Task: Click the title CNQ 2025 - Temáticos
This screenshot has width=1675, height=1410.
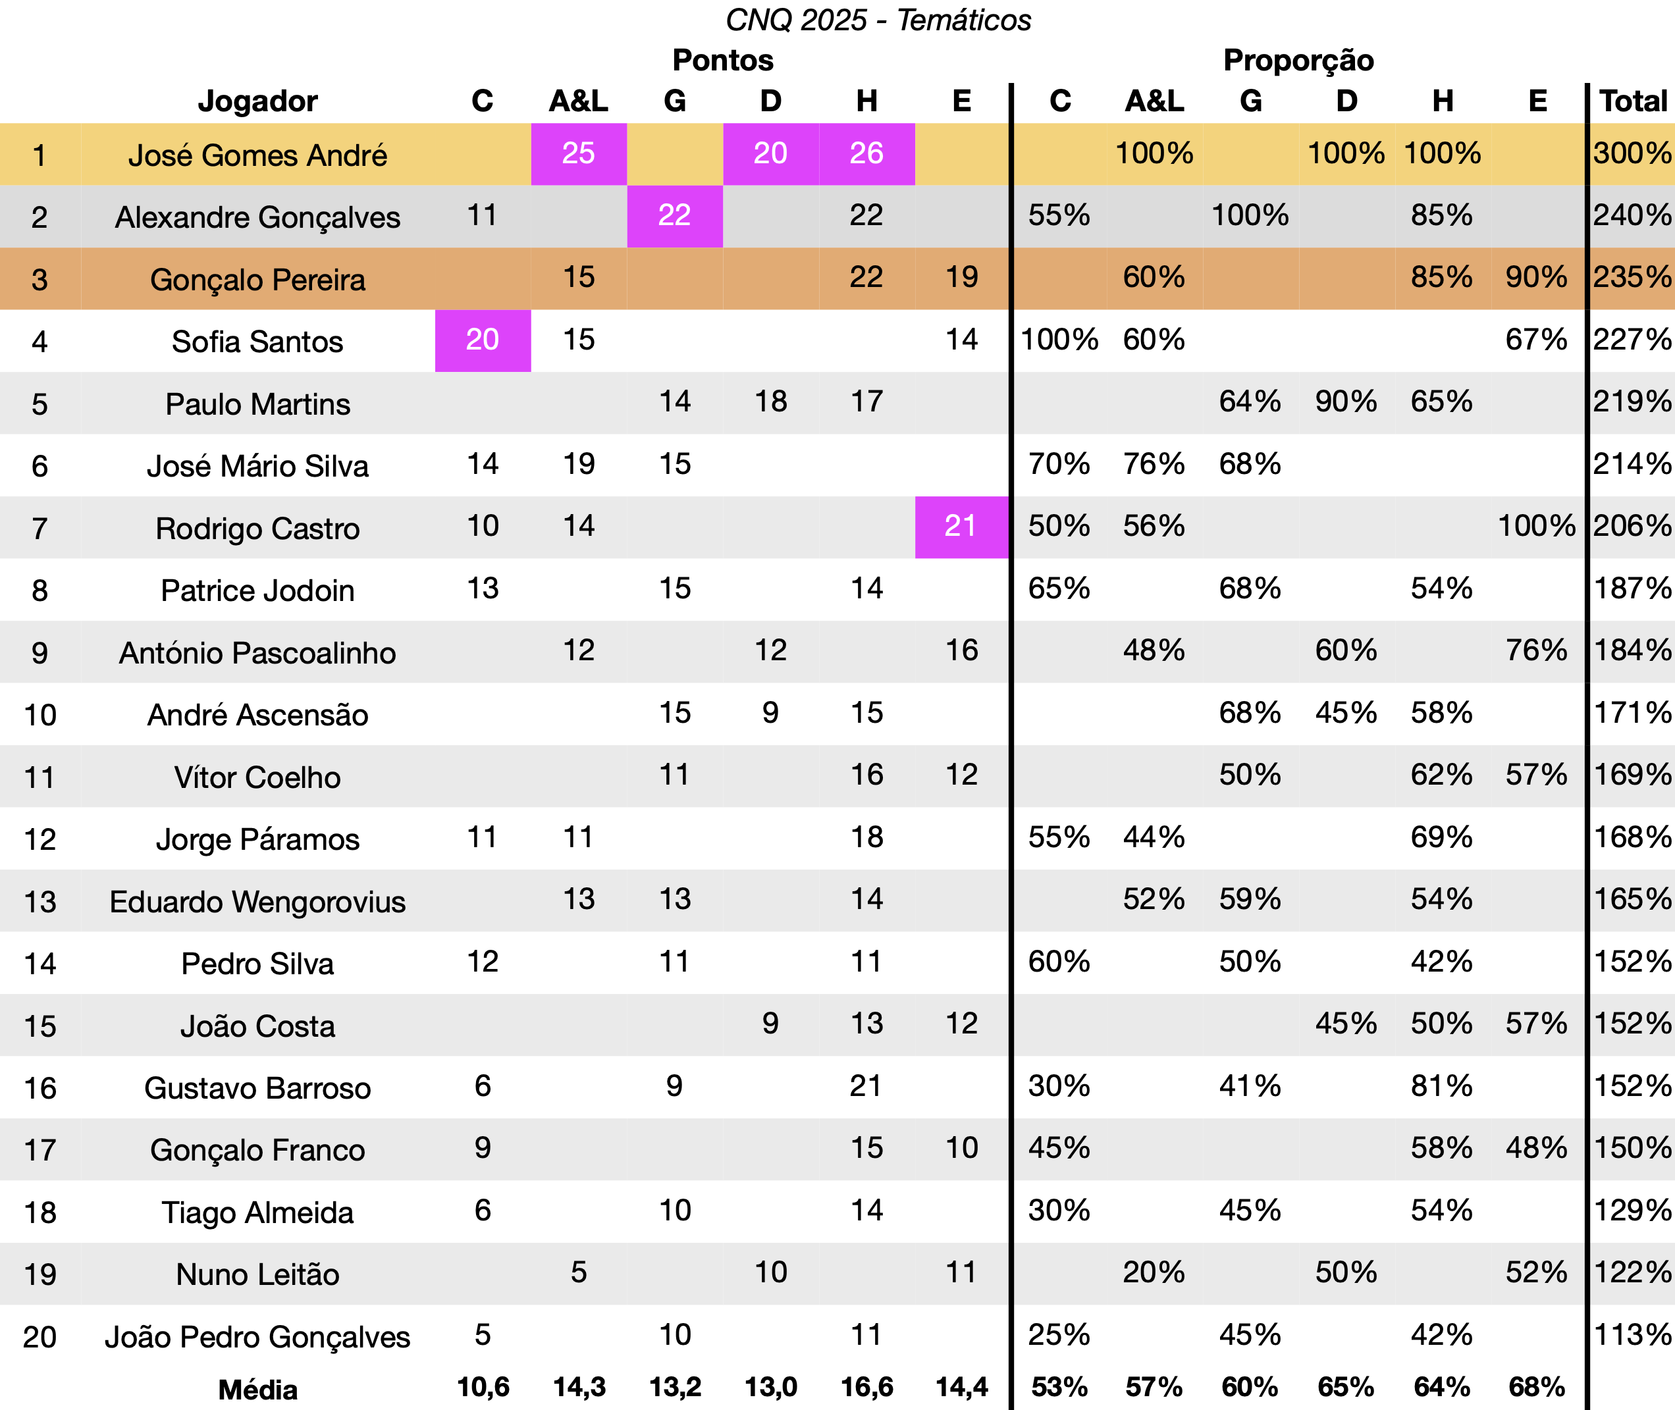Action: (x=878, y=20)
